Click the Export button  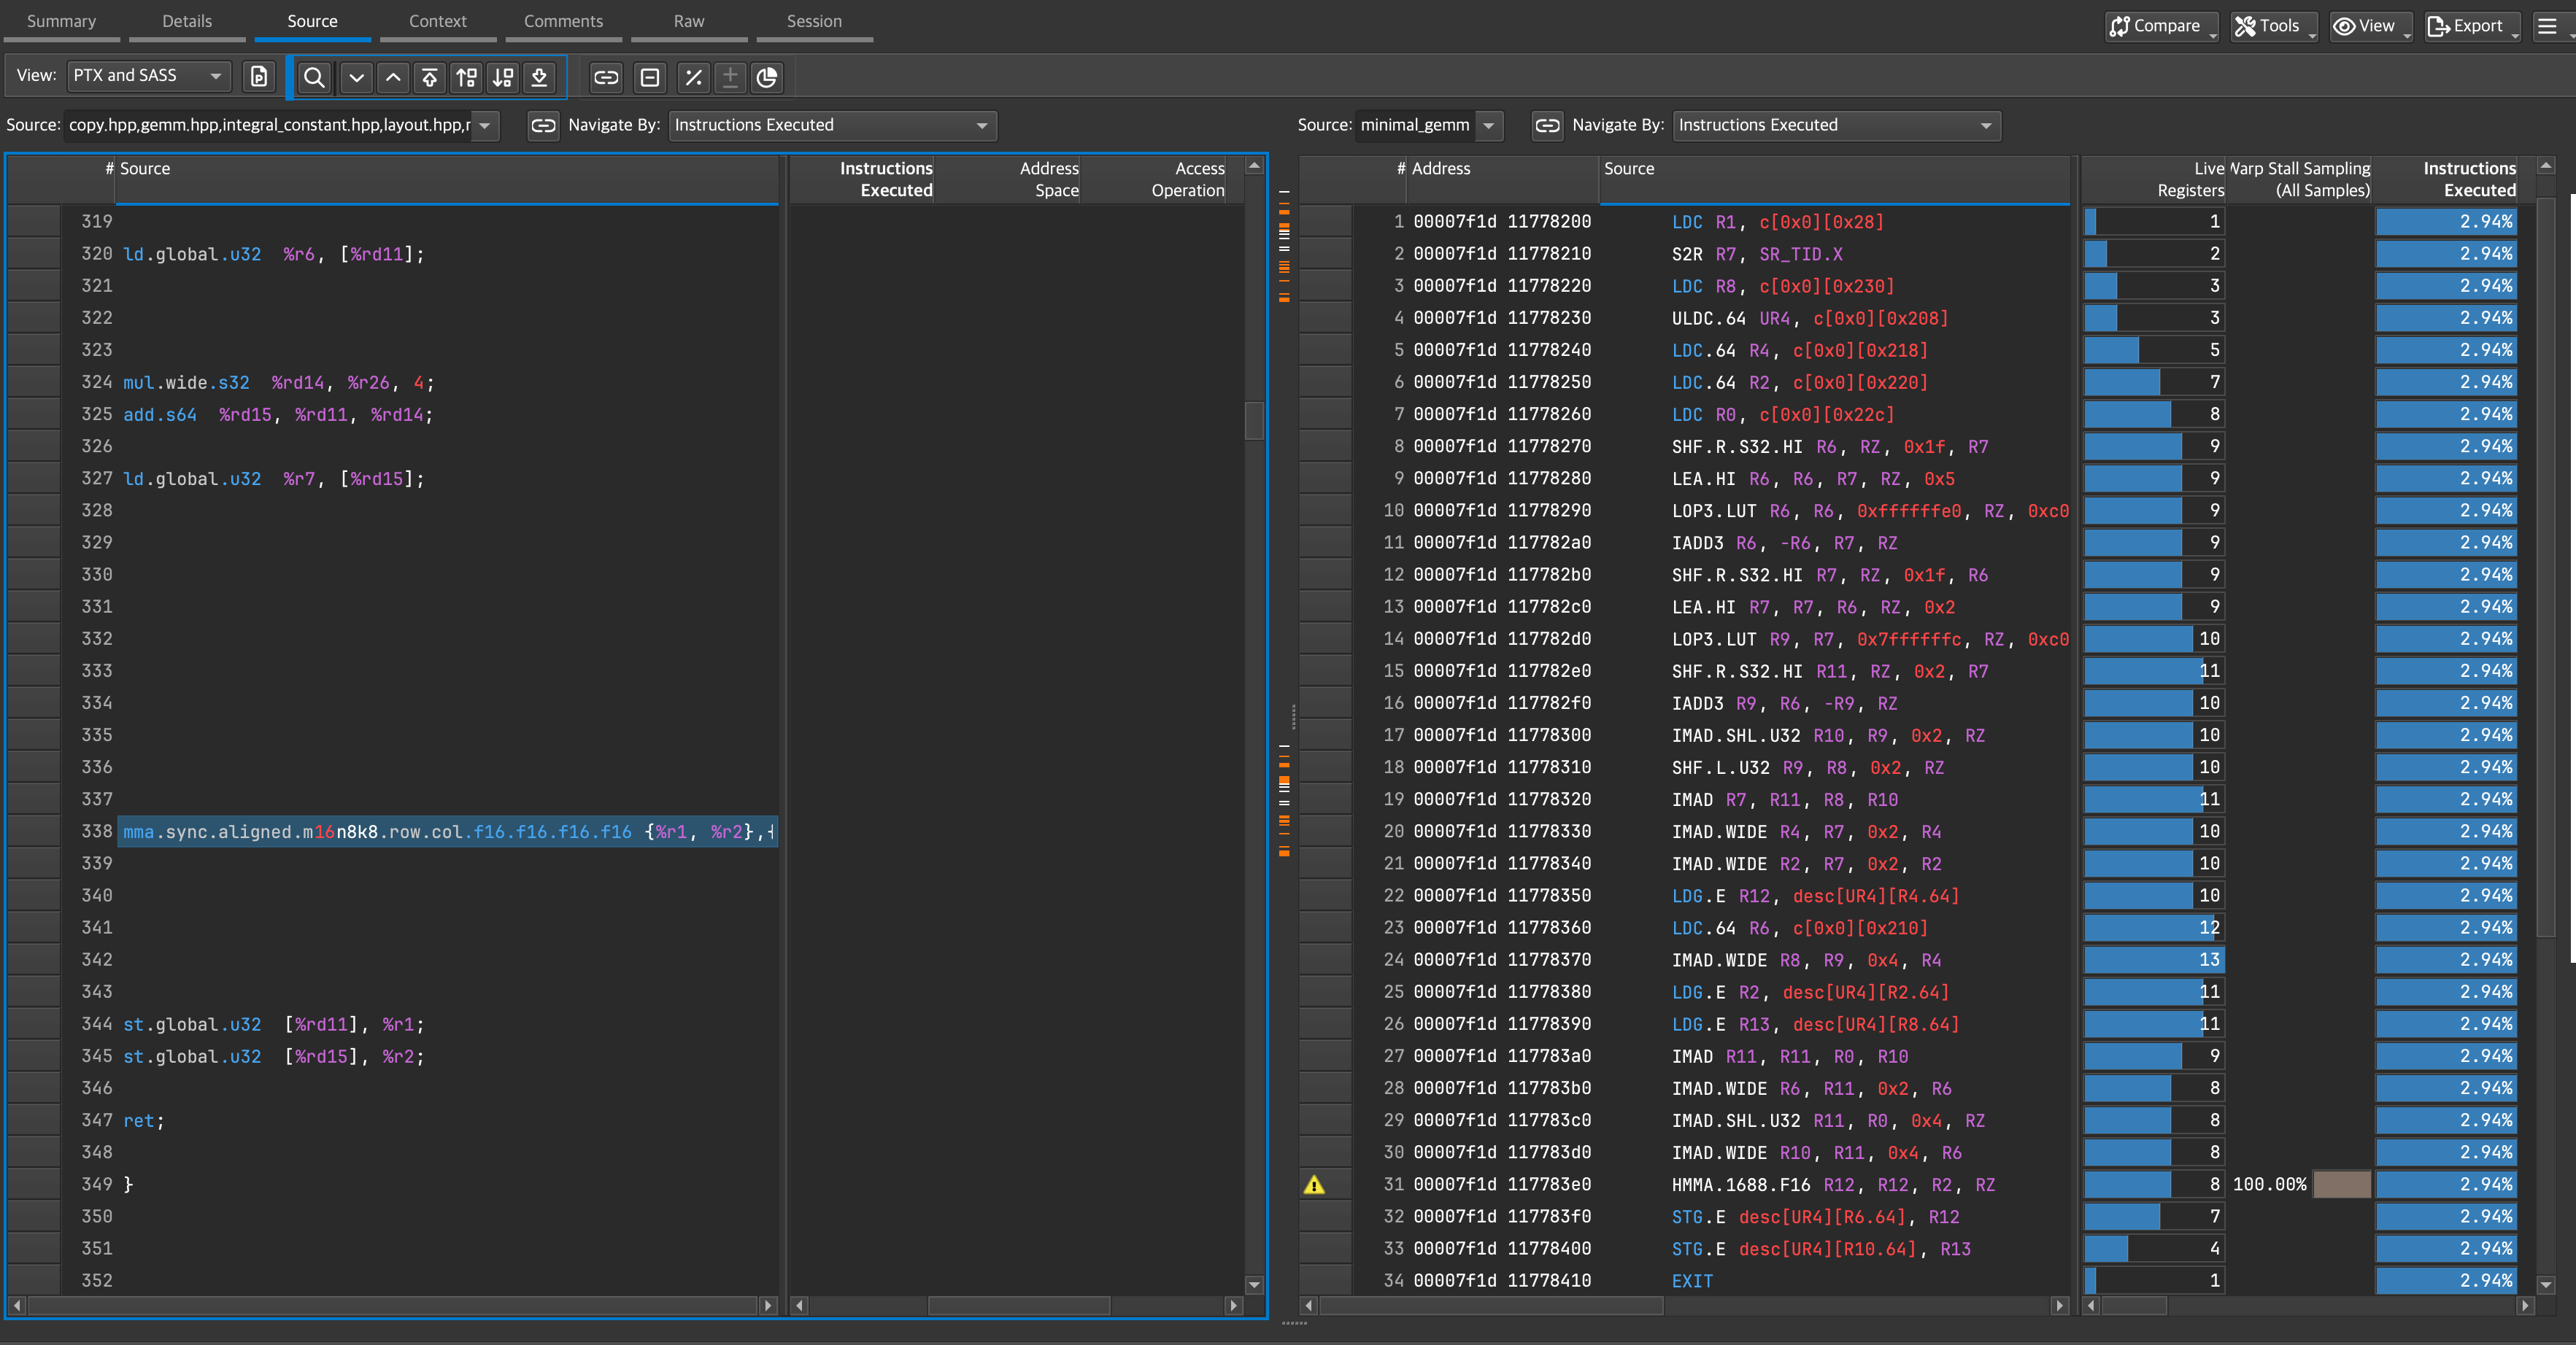coord(2466,26)
